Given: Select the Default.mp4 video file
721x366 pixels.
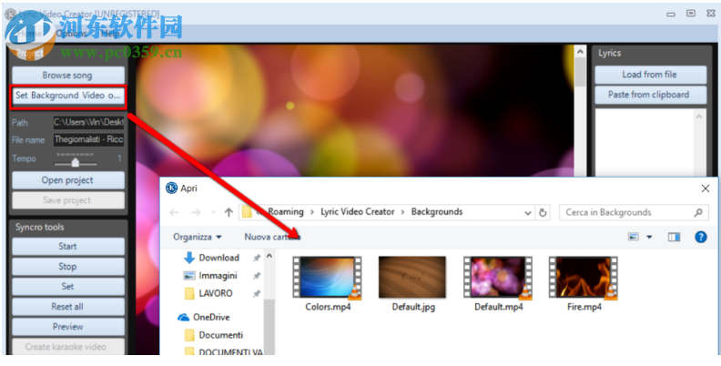Looking at the screenshot, I should (x=499, y=284).
